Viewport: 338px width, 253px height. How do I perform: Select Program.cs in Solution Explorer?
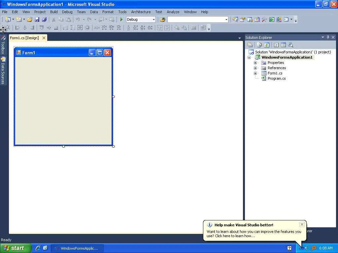tap(277, 78)
